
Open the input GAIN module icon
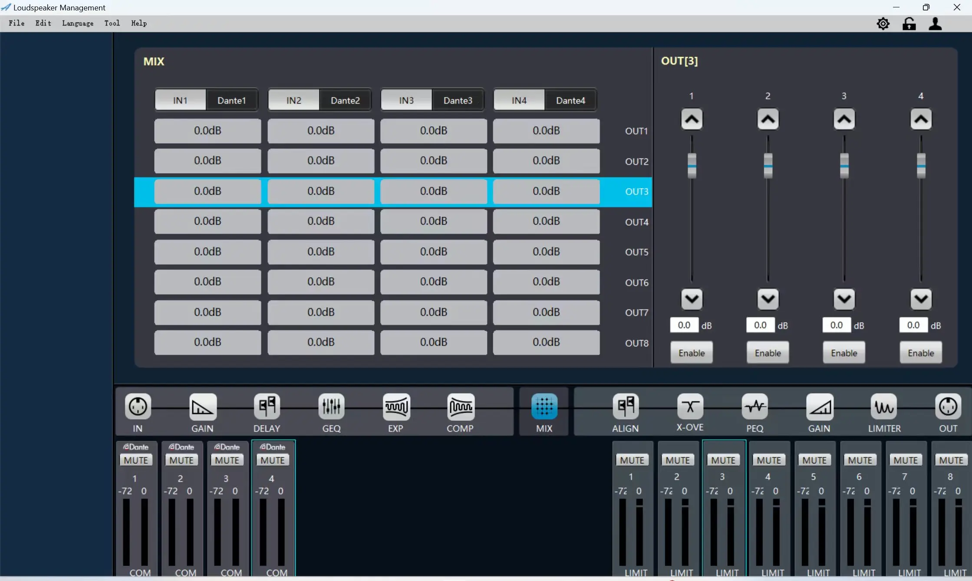click(x=203, y=407)
